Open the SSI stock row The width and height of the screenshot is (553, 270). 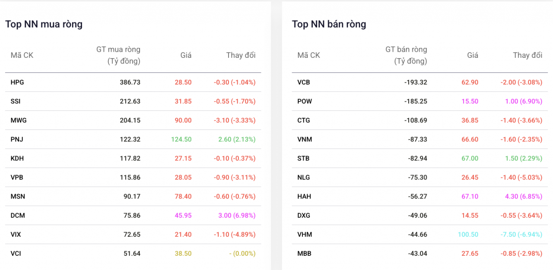(x=16, y=101)
